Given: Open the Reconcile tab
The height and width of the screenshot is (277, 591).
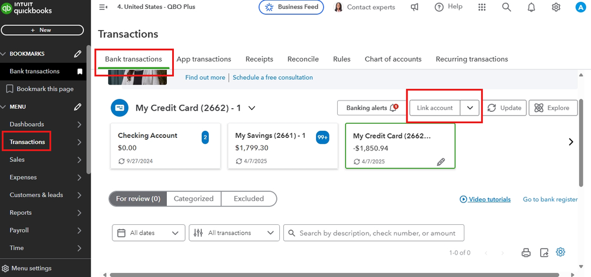Looking at the screenshot, I should [303, 59].
